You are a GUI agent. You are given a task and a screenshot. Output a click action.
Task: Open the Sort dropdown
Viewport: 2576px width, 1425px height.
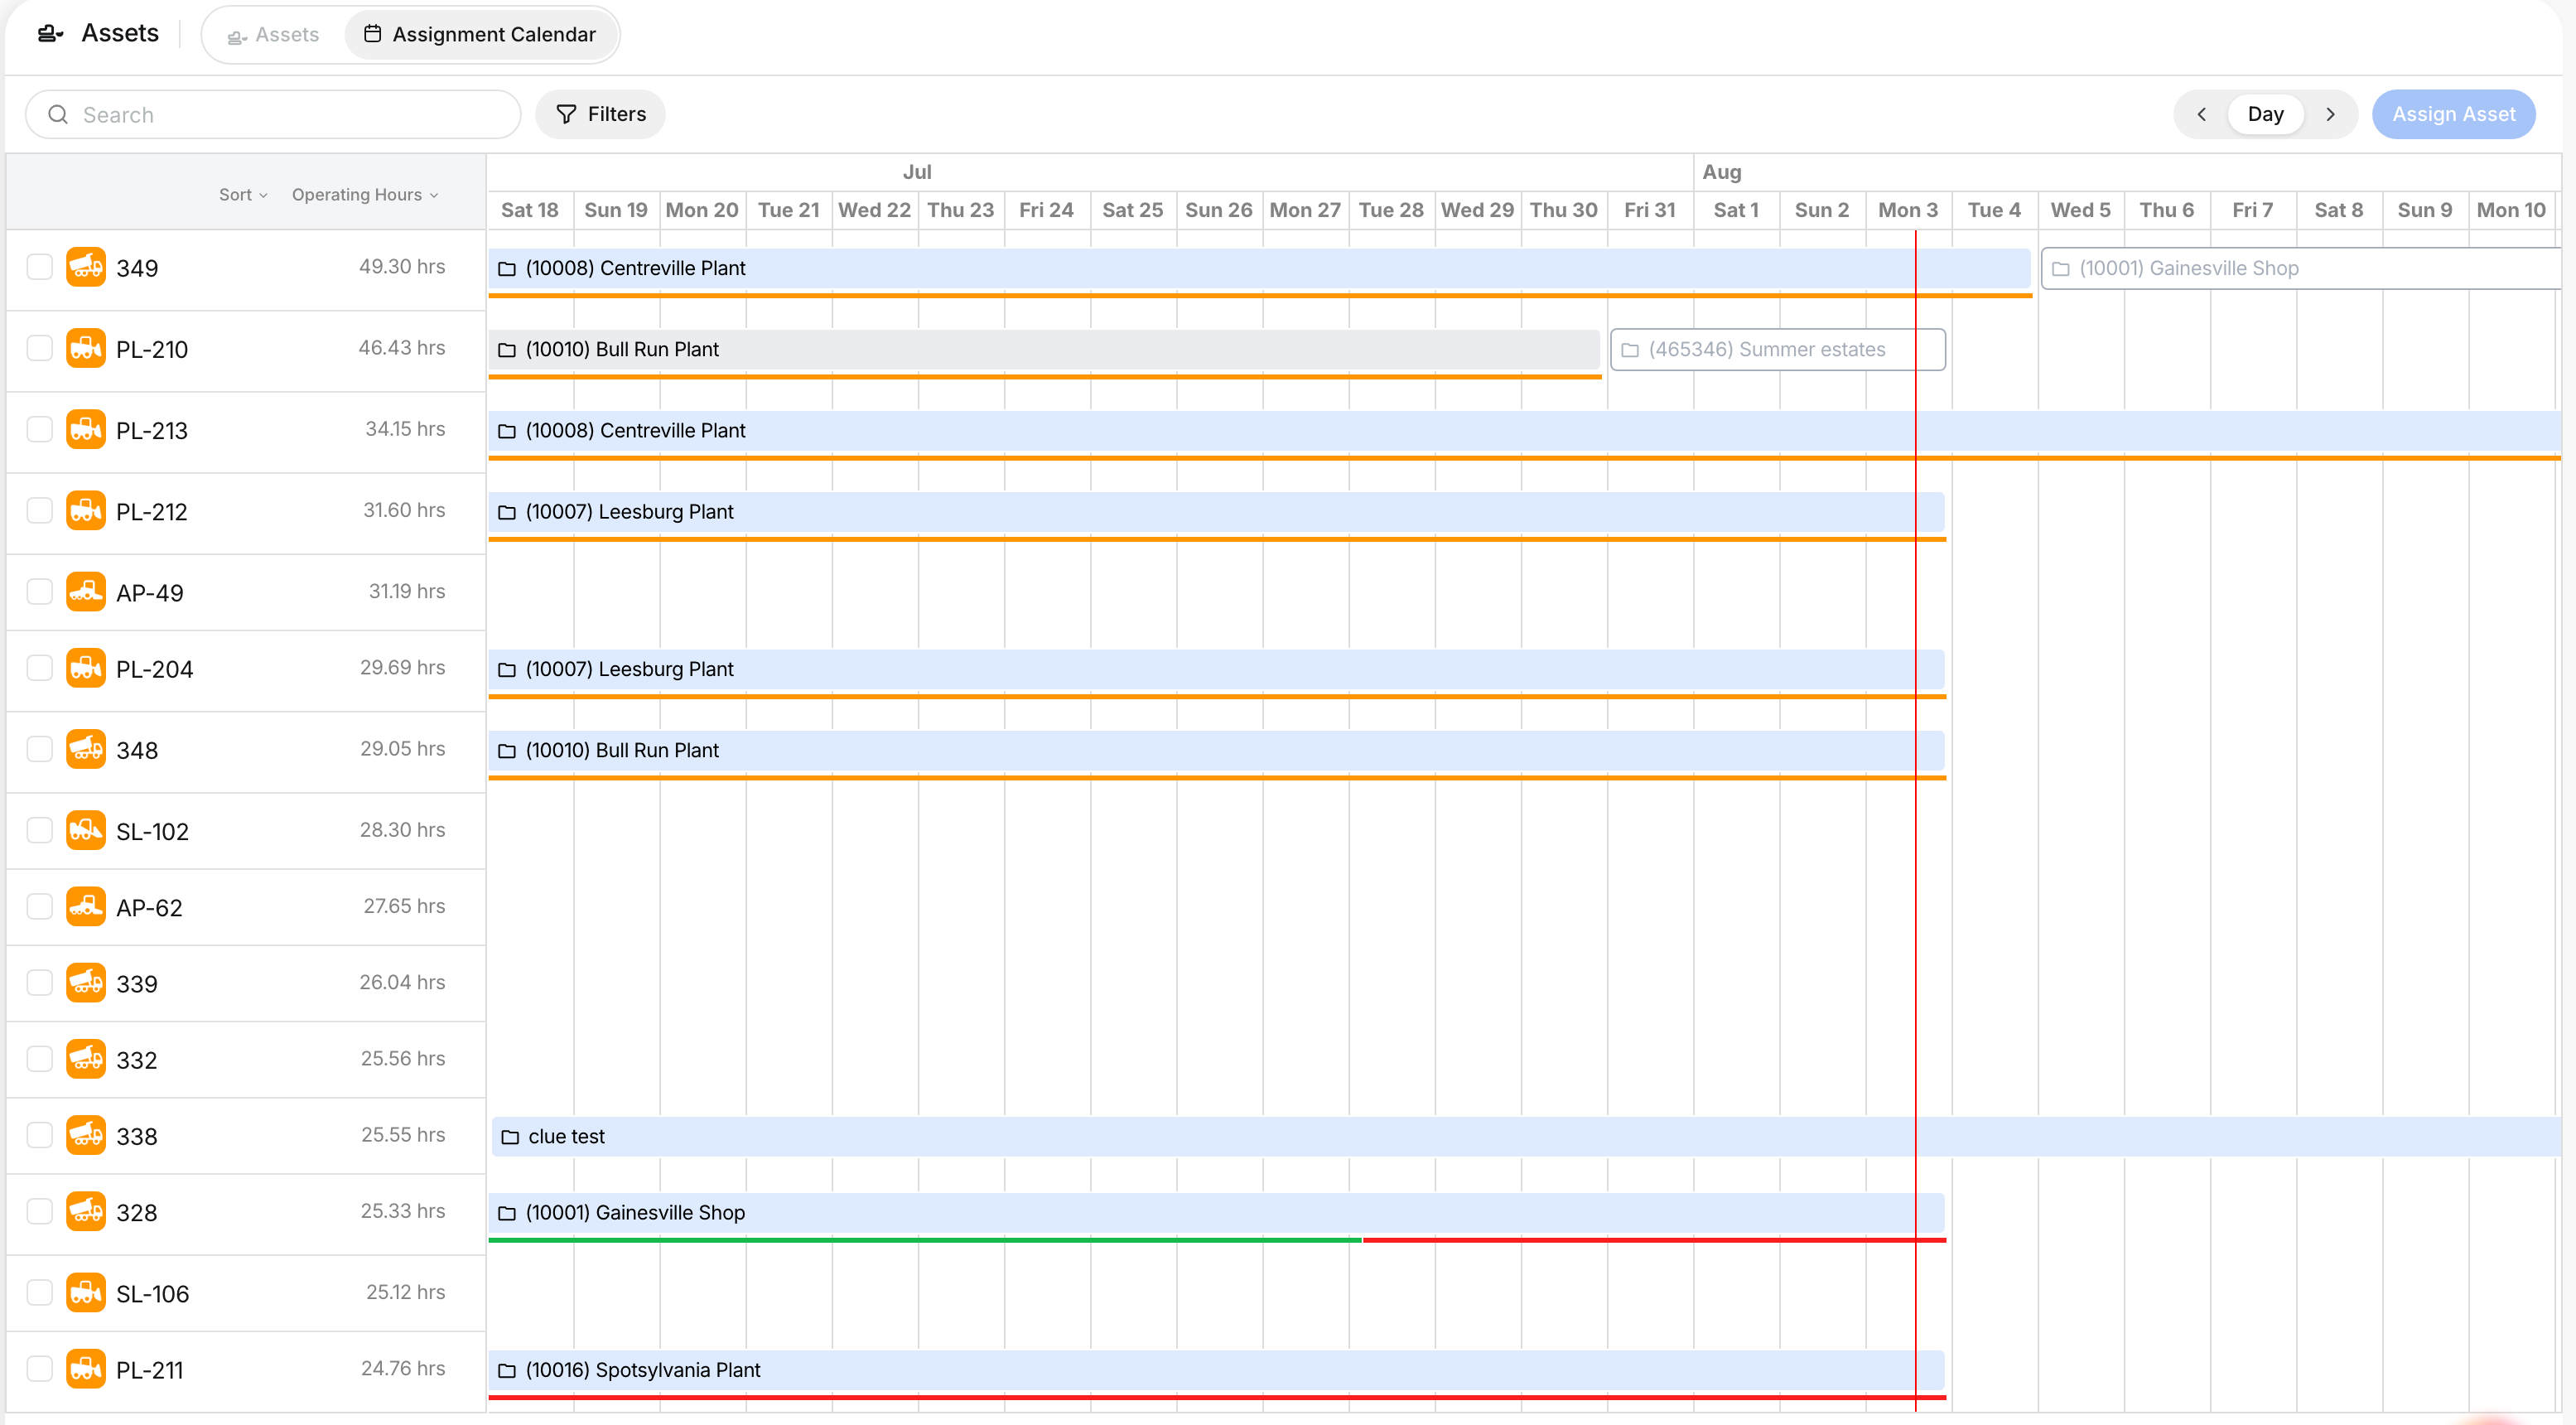coord(243,195)
